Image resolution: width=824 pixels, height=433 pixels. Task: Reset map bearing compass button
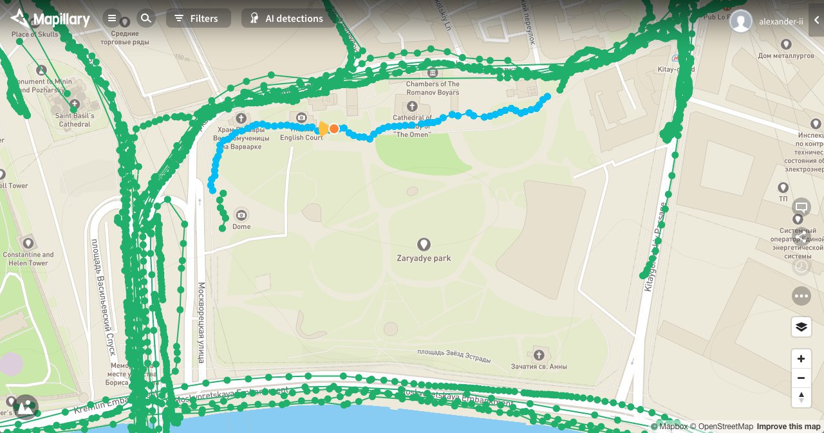(801, 397)
